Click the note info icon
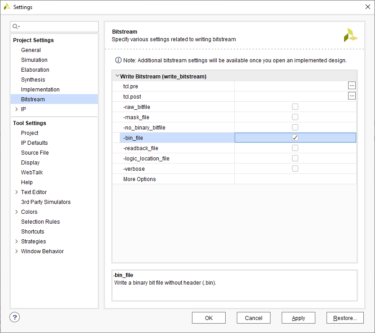 coord(118,60)
